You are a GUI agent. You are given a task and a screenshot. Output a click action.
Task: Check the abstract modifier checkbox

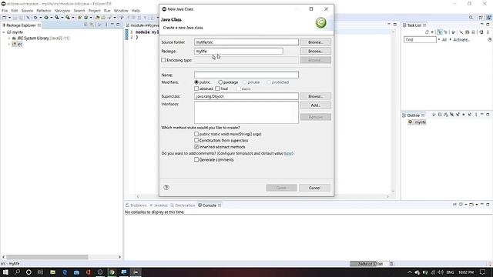click(x=196, y=88)
